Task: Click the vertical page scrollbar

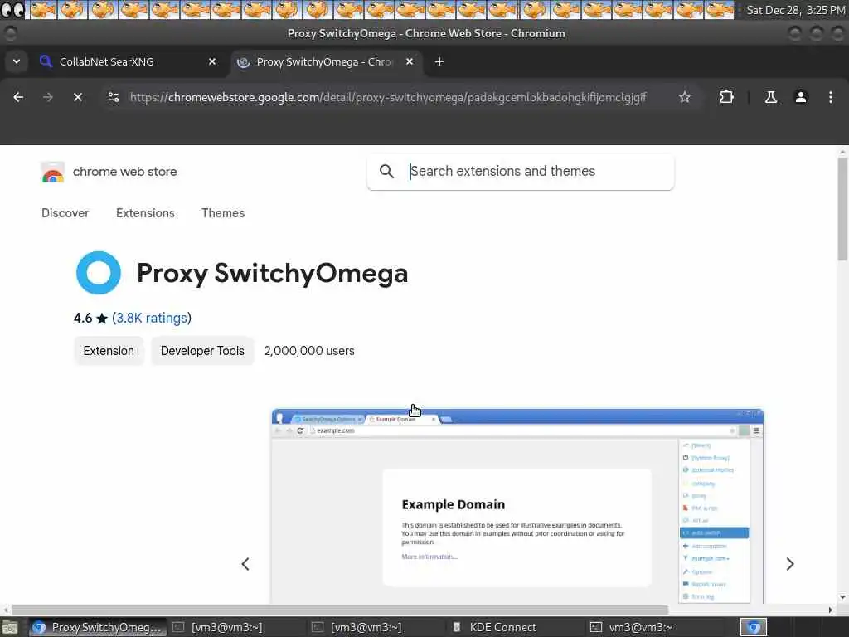Action: tap(842, 208)
